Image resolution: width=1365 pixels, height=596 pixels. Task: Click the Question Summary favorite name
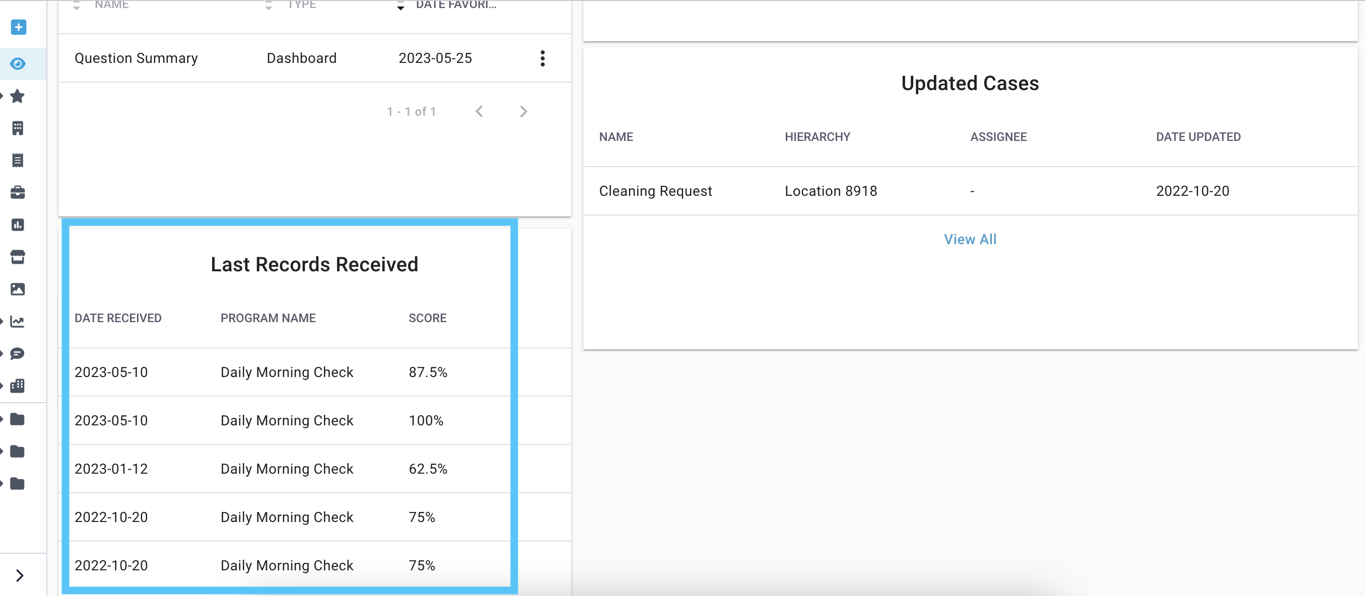click(136, 58)
